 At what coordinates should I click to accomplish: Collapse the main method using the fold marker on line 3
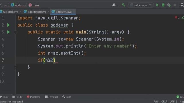(x=16, y=32)
